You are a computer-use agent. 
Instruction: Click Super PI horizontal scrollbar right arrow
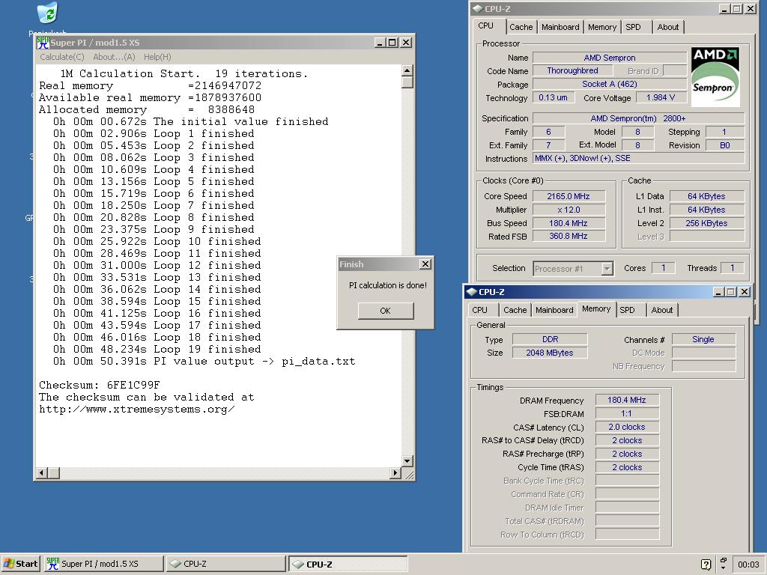(x=395, y=473)
